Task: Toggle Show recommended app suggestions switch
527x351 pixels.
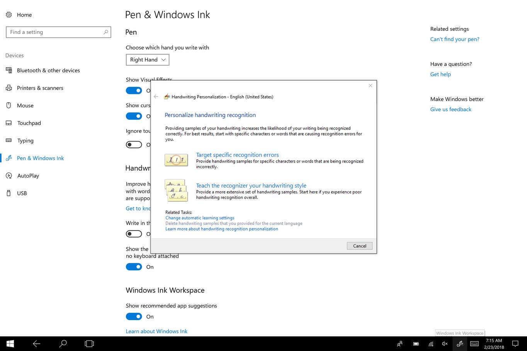Action: pos(134,317)
